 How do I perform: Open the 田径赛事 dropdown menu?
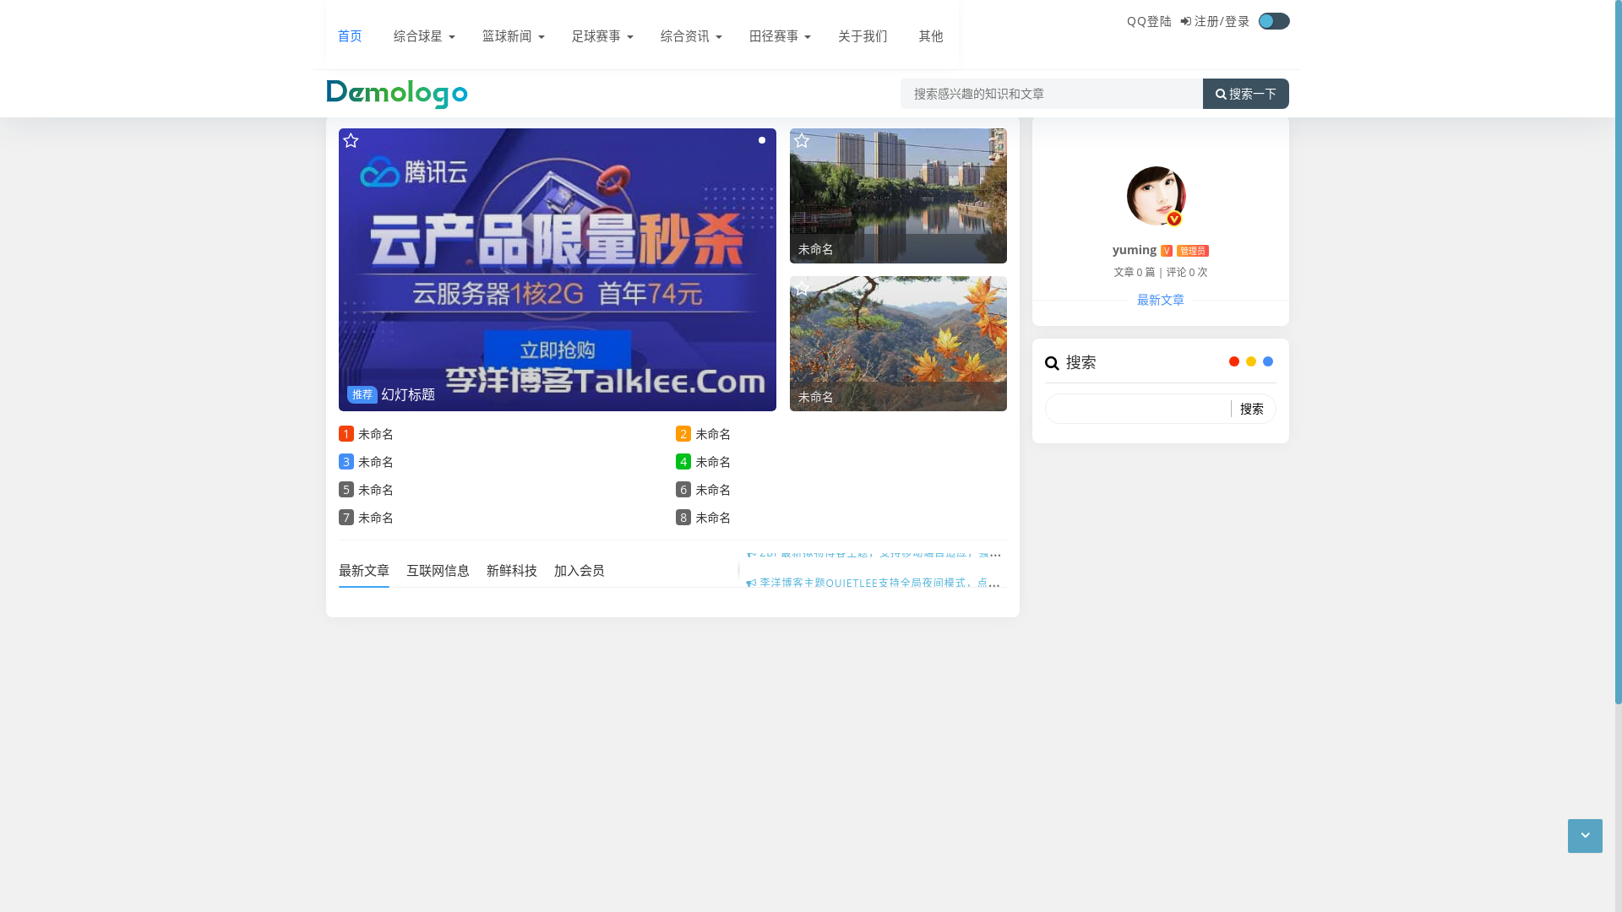(x=780, y=36)
